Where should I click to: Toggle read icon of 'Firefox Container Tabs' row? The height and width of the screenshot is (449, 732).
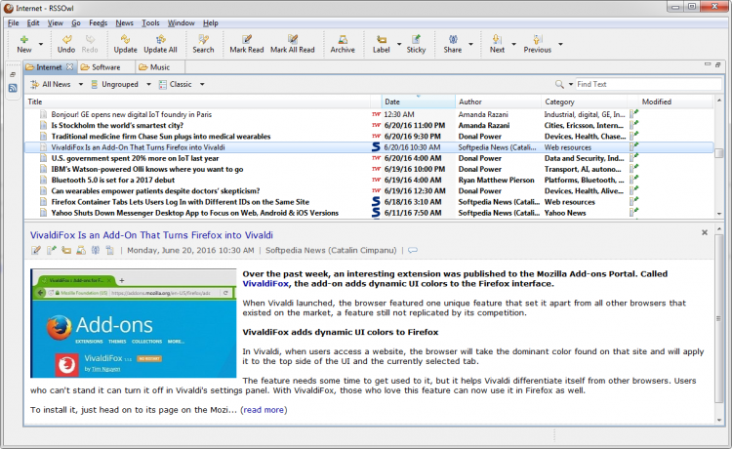(x=43, y=202)
